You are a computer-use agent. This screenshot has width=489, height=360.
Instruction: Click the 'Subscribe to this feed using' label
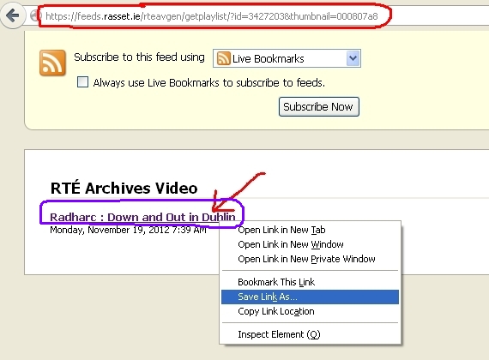click(139, 57)
